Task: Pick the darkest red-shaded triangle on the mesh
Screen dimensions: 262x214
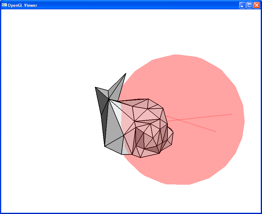Action: (139, 137)
